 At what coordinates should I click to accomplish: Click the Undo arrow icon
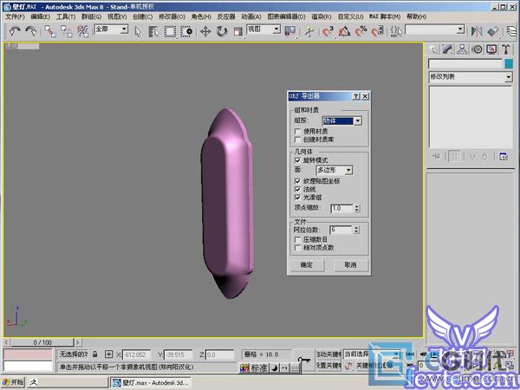(x=14, y=31)
